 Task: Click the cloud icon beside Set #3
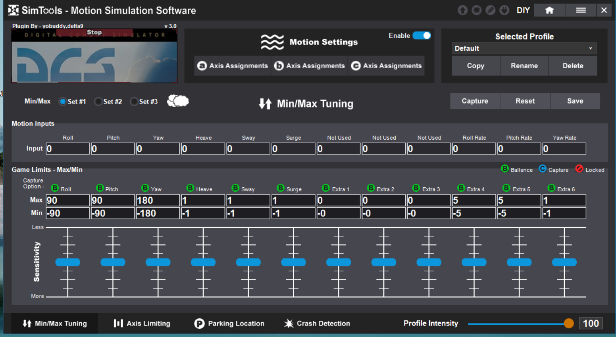[178, 101]
